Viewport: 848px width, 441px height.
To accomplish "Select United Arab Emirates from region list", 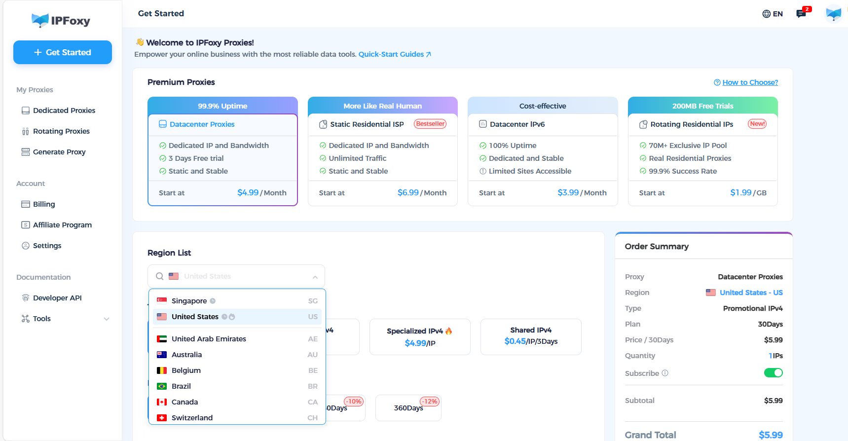I will (237, 339).
